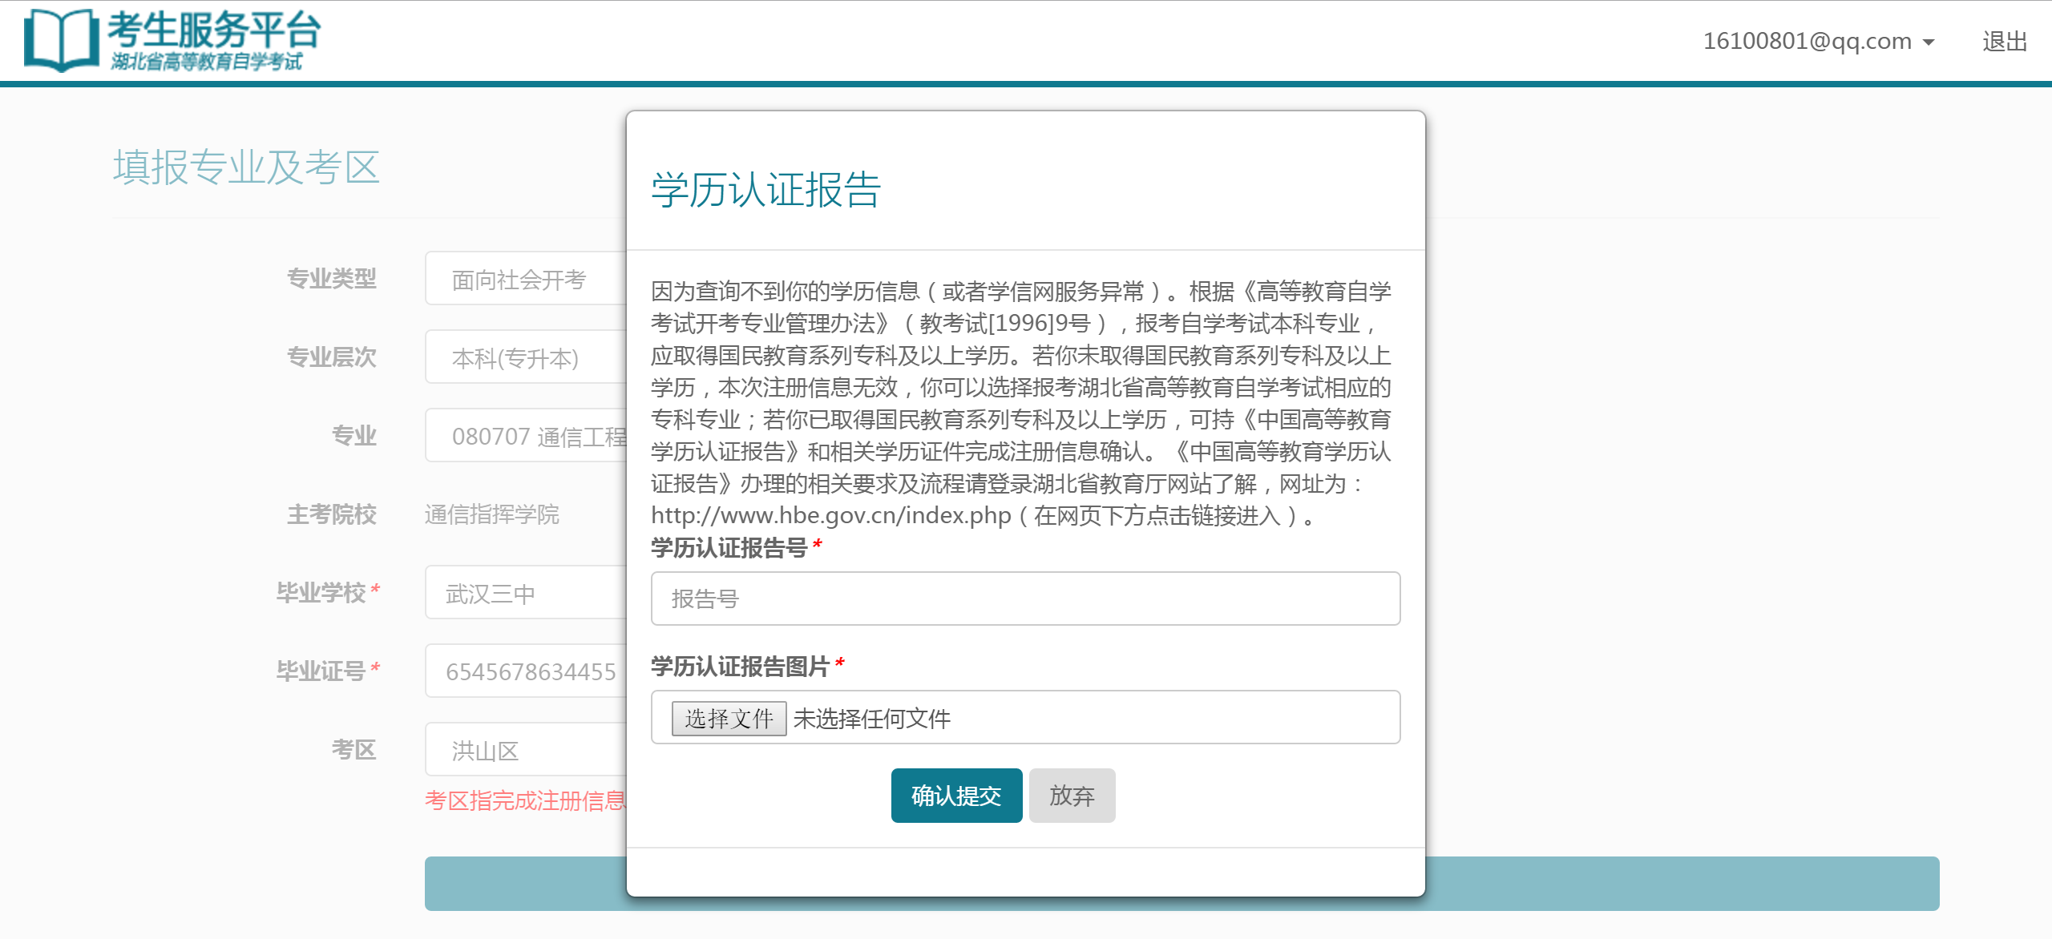Open the 16100801@qq.com account dropdown
This screenshot has height=939, width=2052.
1818,41
